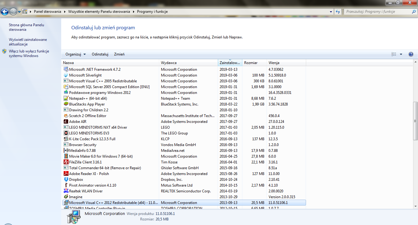This screenshot has width=418, height=225.
Task: Click the FileZilla Client icon
Action: click(66, 162)
